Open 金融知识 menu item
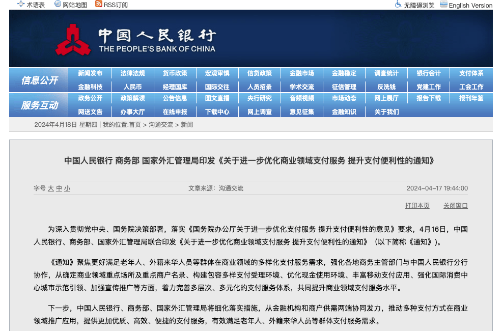Image resolution: width=502 pixels, height=331 pixels. point(344,112)
